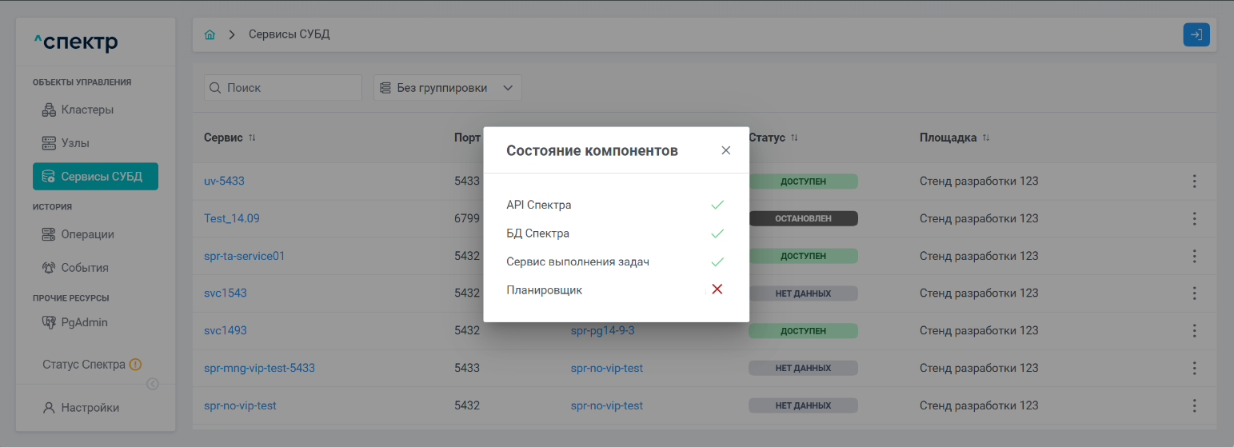Open the spr-ta-service01 service link
This screenshot has height=447, width=1234.
pyautogui.click(x=244, y=256)
